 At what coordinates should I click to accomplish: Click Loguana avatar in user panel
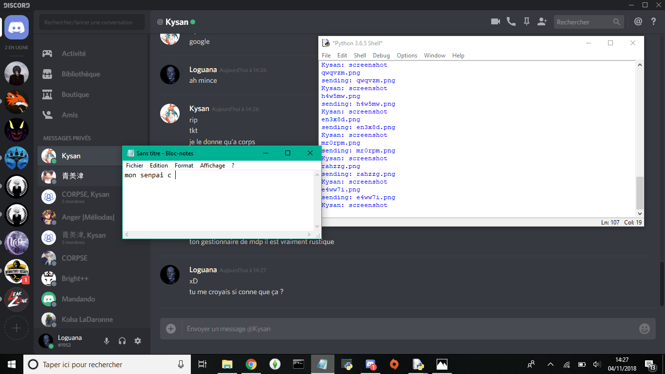coord(46,341)
